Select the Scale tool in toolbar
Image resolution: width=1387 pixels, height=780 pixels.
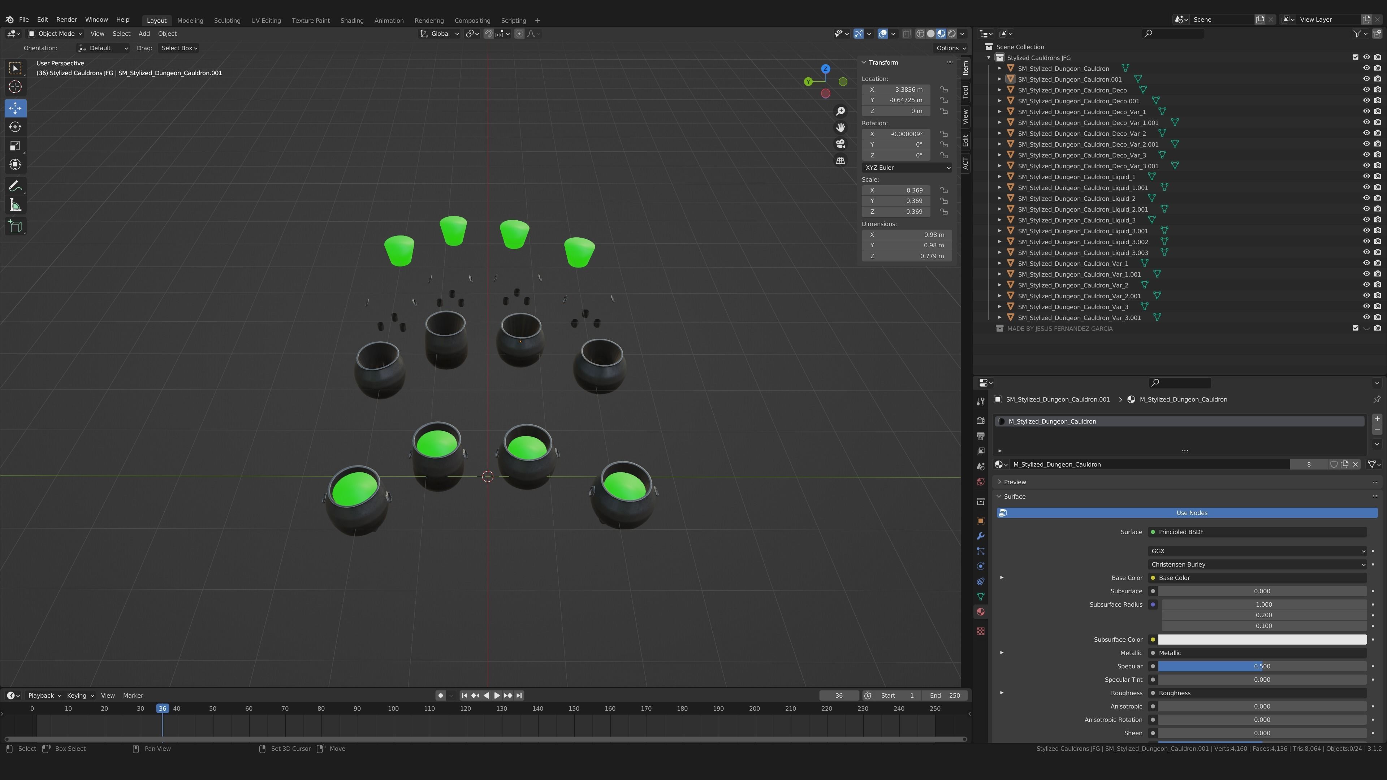[15, 146]
